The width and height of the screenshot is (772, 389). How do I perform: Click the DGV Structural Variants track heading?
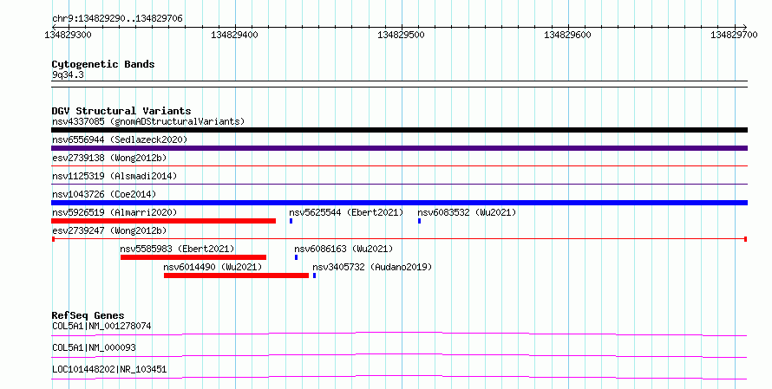[121, 111]
